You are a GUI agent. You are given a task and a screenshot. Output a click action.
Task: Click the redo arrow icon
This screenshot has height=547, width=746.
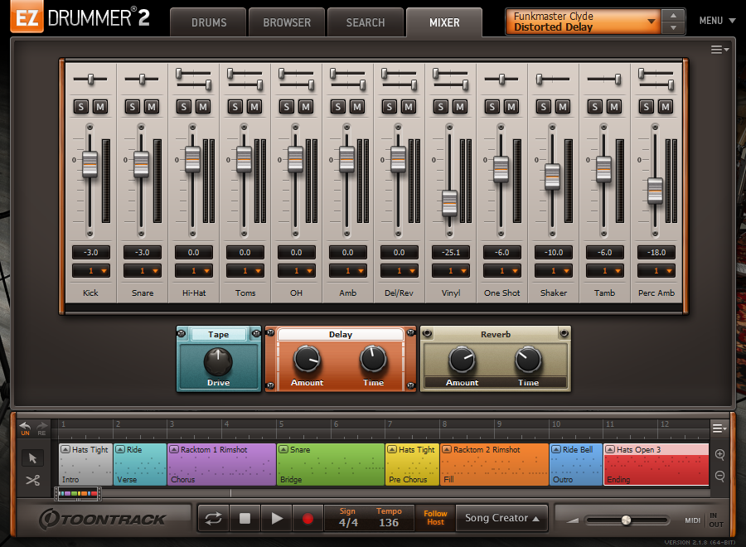pos(42,427)
